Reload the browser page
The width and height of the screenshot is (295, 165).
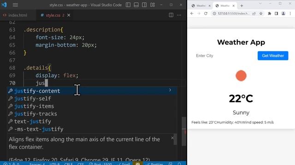click(206, 13)
